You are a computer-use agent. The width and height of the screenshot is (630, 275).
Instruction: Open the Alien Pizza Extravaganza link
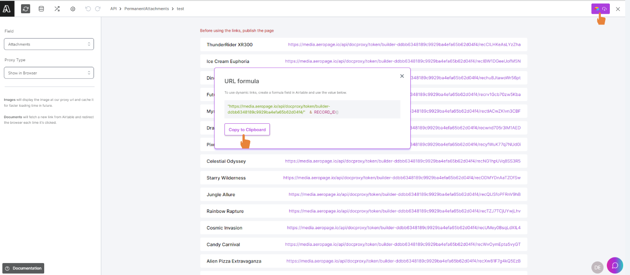pos(404,261)
